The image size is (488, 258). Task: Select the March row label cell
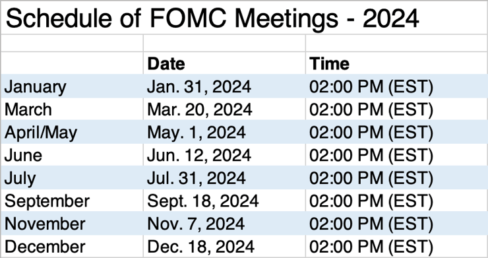(72, 109)
